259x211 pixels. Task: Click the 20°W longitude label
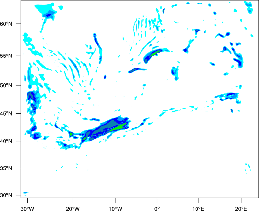73,209
